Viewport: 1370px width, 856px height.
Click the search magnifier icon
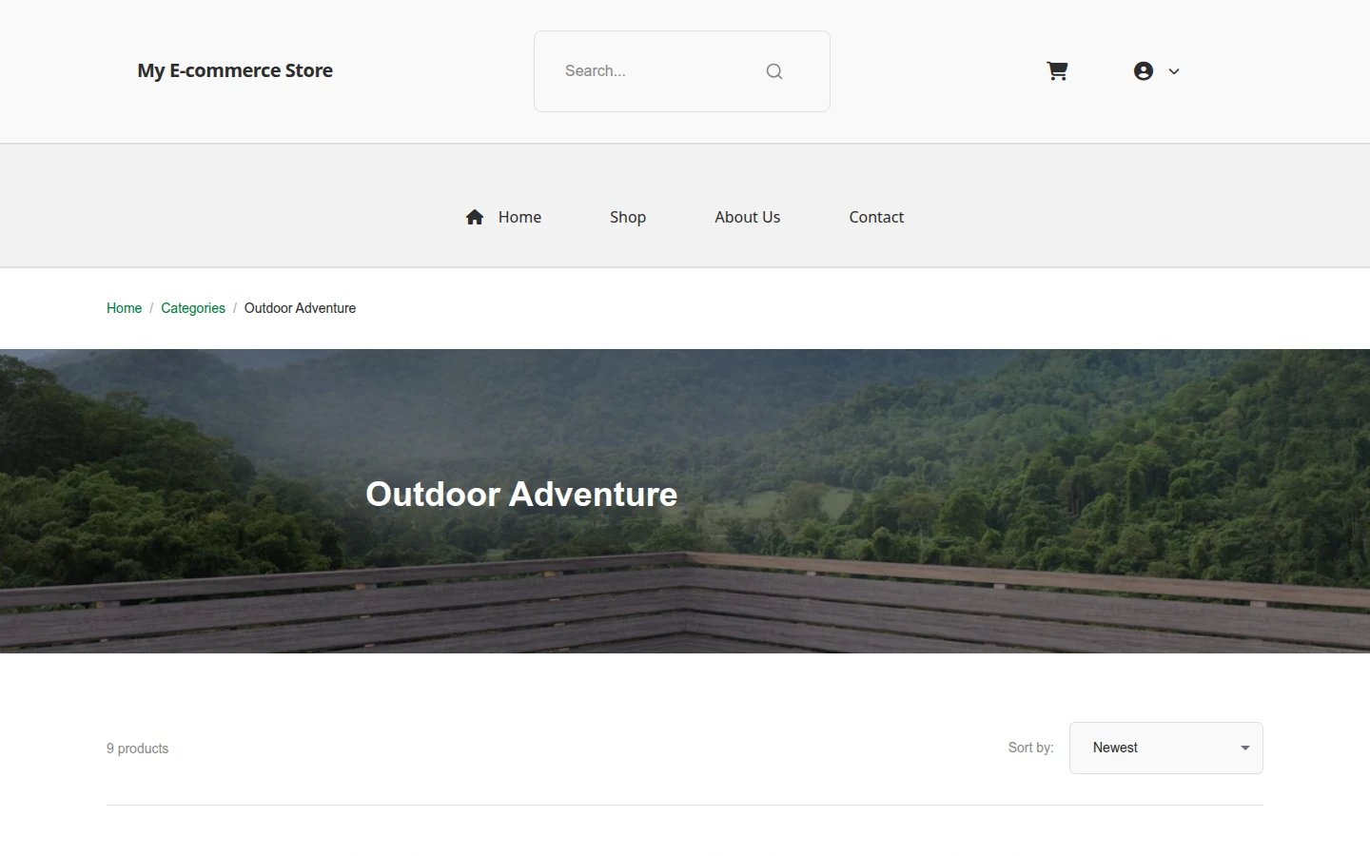coord(774,71)
